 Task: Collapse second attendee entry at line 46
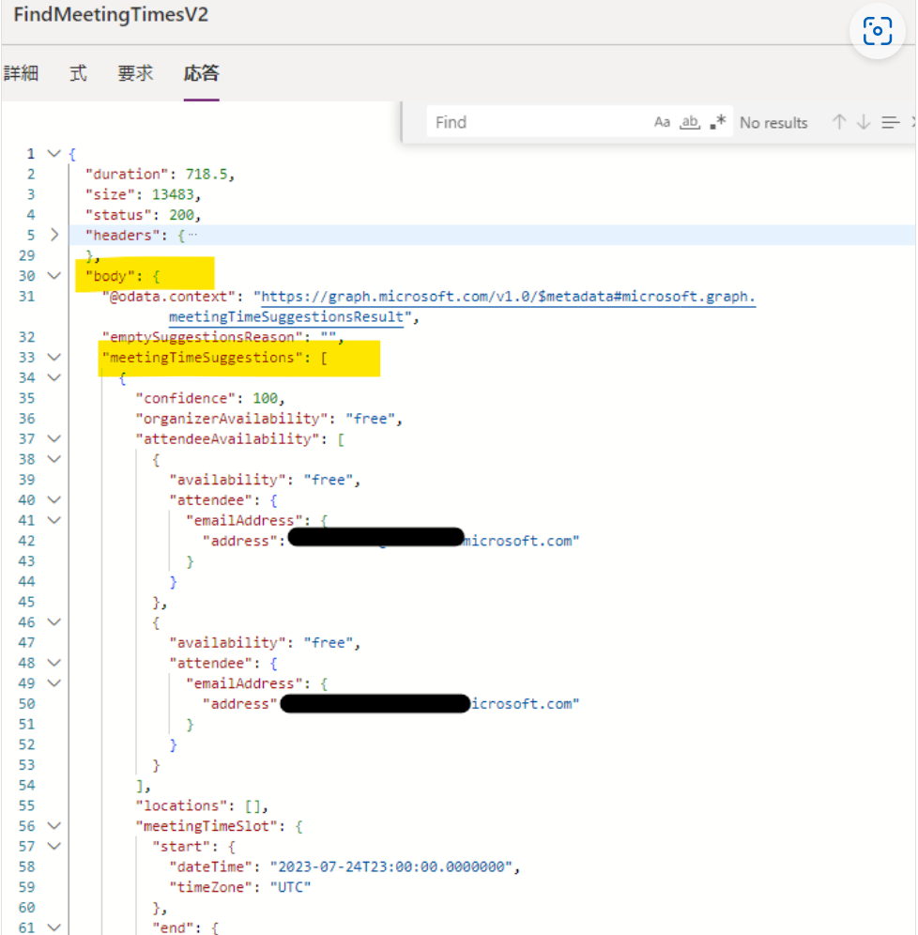click(x=54, y=622)
